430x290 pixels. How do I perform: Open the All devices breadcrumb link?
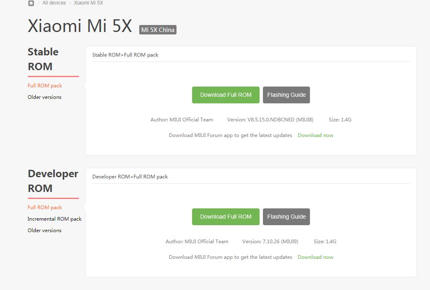[54, 3]
